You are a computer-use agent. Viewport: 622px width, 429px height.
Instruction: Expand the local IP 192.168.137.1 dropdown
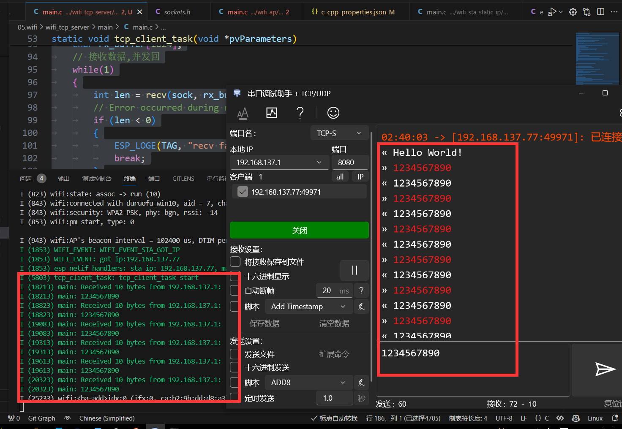tap(279, 163)
